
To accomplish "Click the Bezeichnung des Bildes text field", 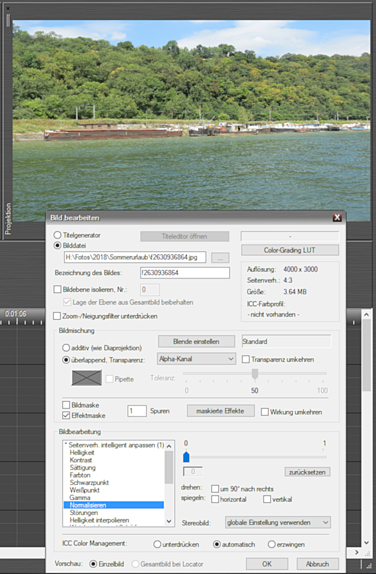I will tap(184, 273).
